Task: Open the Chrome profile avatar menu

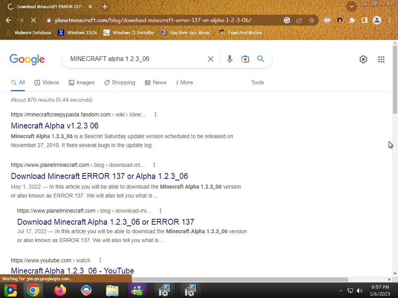Action: click(377, 20)
